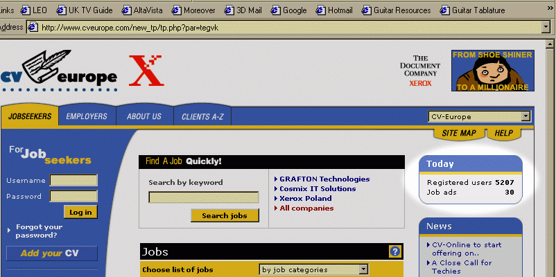
Task: Open 'CV-Online to start offering on..' news
Action: tap(467, 249)
